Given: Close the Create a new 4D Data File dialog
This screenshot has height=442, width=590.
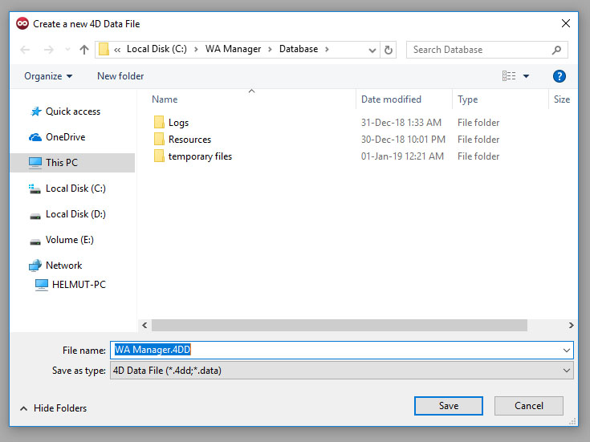Looking at the screenshot, I should (566, 24).
